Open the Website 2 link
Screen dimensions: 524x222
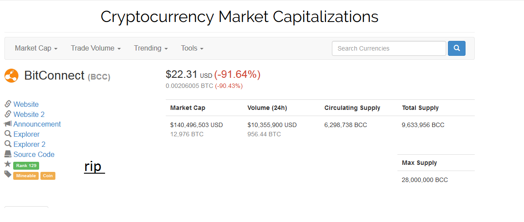29,114
